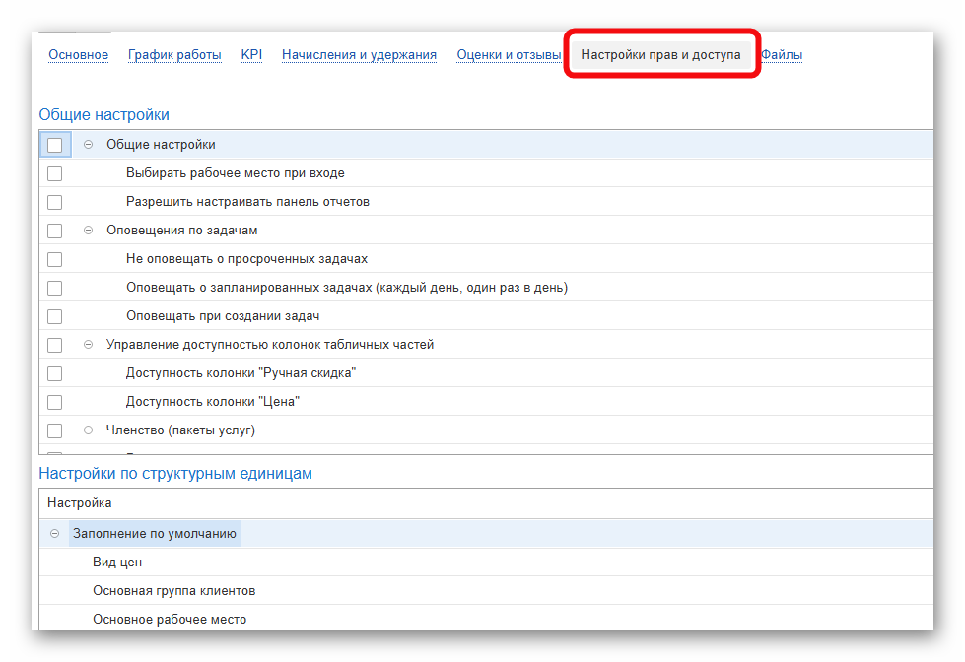Open the Основное tab
Viewport: 965px width, 662px height.
78,55
